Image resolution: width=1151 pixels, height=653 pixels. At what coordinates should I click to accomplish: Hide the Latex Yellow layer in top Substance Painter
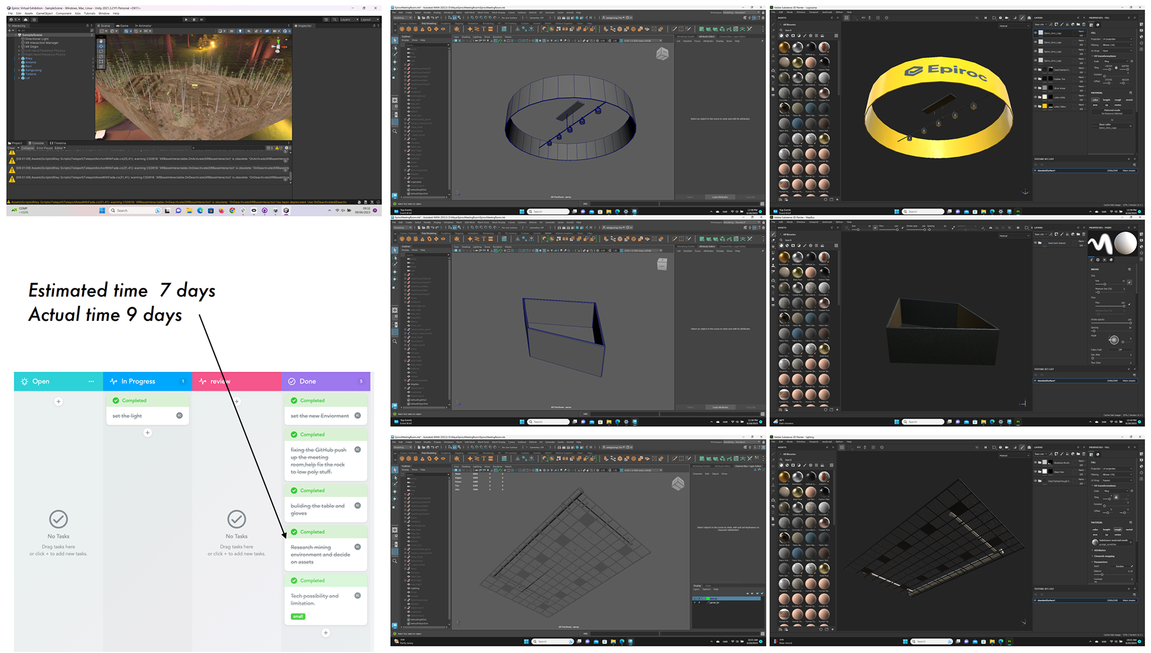tap(1035, 106)
